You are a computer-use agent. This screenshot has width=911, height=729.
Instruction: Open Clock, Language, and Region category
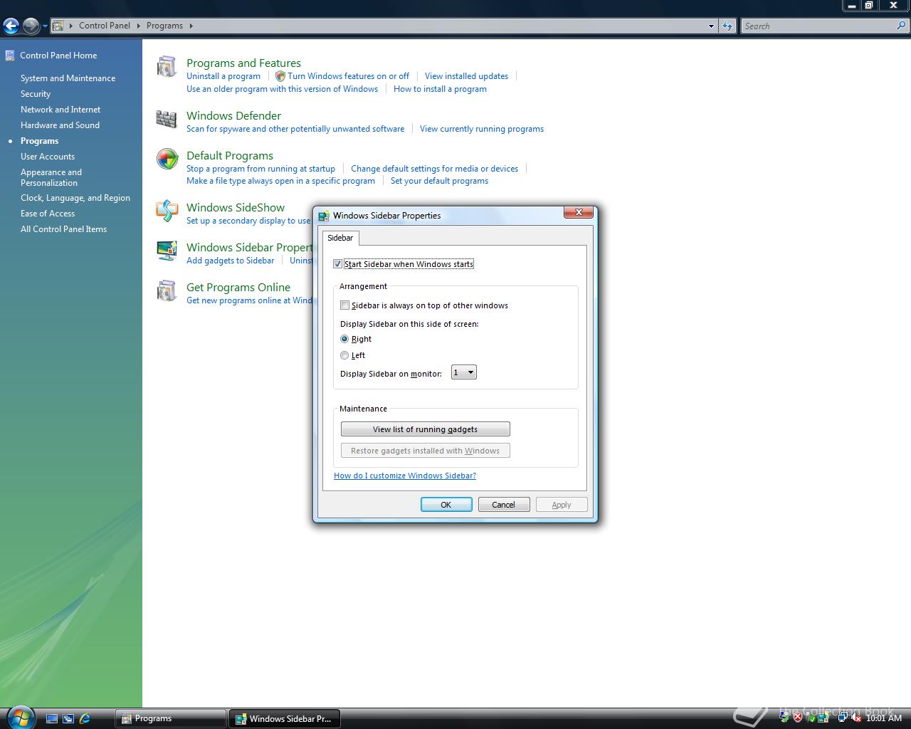point(75,198)
